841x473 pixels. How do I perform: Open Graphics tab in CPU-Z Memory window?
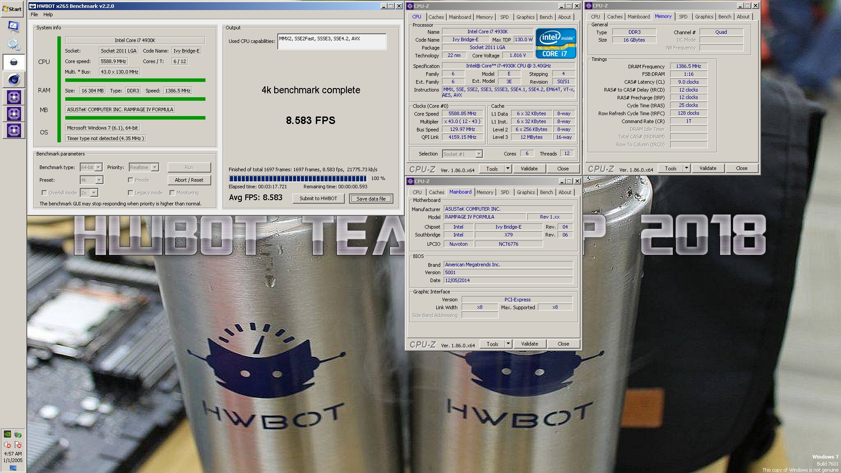coord(704,17)
